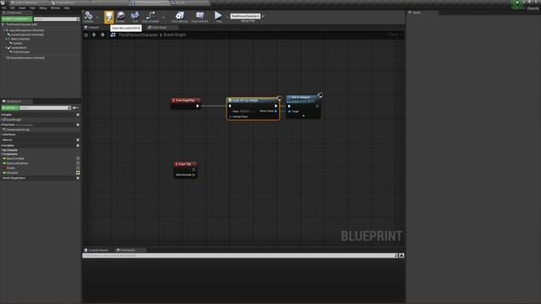Click the graph grid icon before ThirdPersonCharacter

(112, 35)
